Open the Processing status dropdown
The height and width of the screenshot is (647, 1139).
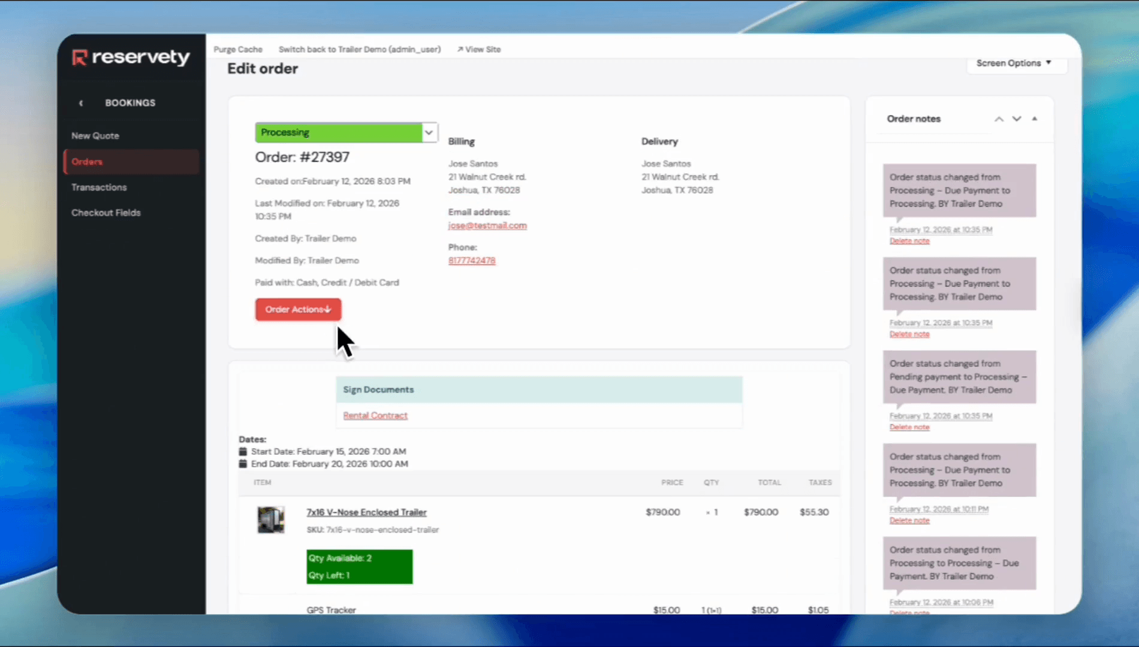[346, 132]
